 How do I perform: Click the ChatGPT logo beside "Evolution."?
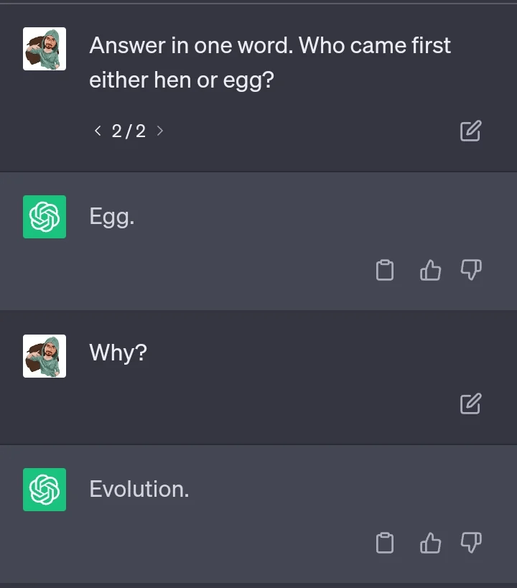point(45,490)
